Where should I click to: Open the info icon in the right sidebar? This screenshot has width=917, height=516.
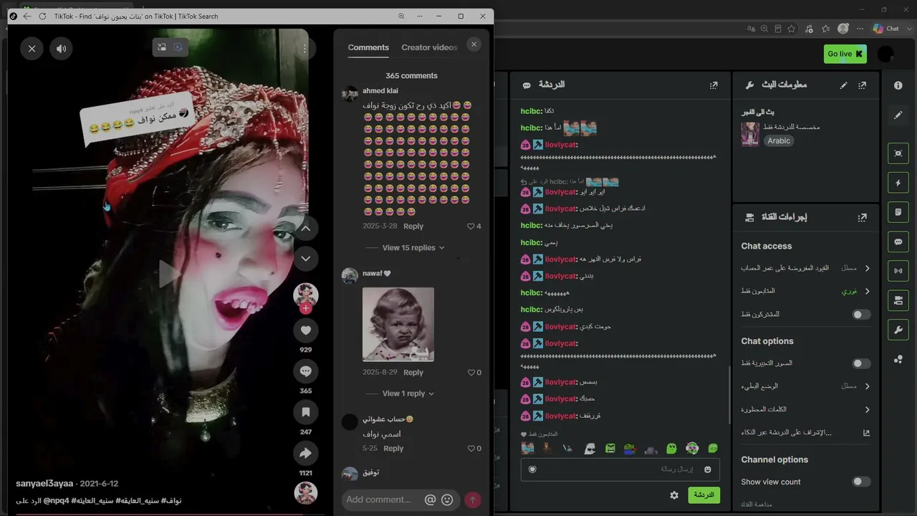coord(898,85)
